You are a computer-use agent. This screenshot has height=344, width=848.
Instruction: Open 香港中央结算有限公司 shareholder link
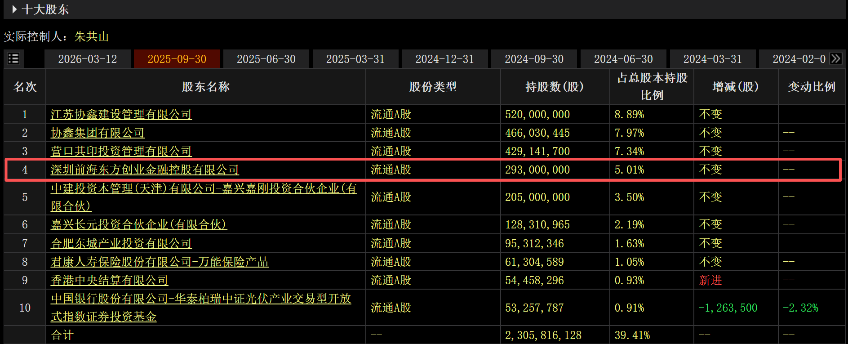coord(109,280)
